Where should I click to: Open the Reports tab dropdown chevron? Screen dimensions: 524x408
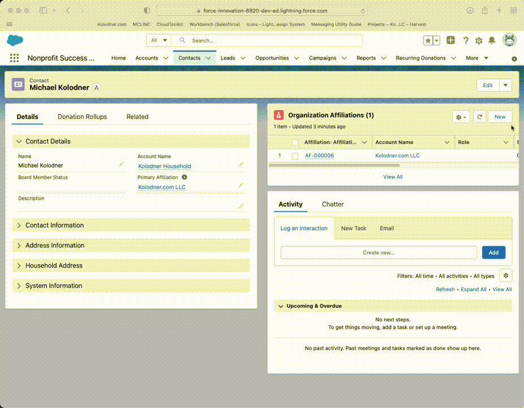[384, 58]
